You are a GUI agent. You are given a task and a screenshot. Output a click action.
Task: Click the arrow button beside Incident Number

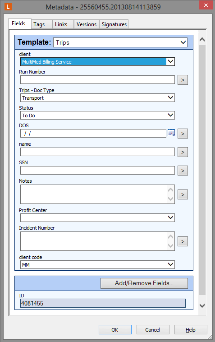tap(183, 241)
